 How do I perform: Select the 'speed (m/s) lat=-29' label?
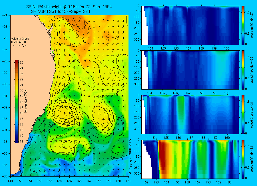(x=252, y=70)
